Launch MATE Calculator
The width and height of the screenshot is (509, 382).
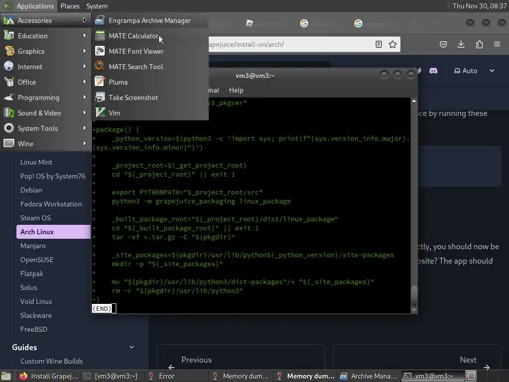[x=150, y=36]
